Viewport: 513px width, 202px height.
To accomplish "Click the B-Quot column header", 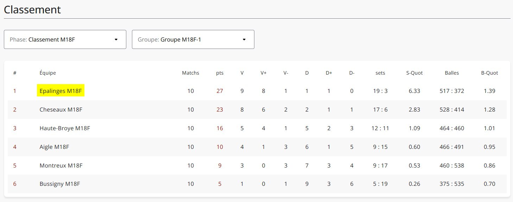I will tap(489, 73).
